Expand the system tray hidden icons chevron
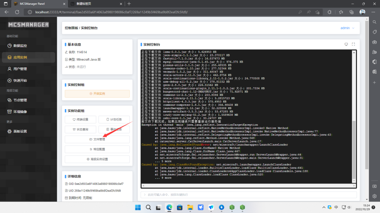Screen dimensions: 380x213 click(x=324, y=207)
